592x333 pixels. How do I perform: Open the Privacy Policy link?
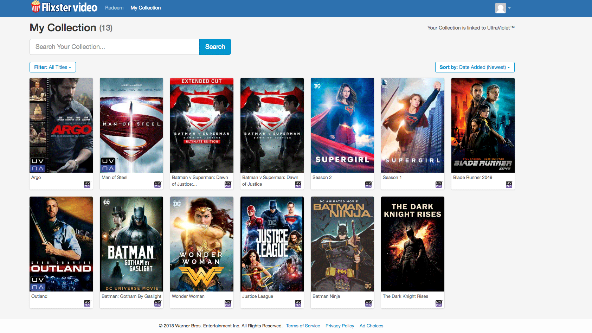[x=340, y=326]
